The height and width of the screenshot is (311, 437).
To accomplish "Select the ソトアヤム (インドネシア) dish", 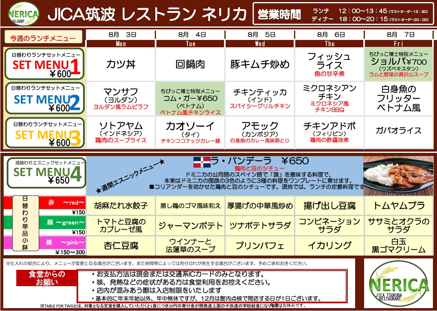I will (121, 132).
